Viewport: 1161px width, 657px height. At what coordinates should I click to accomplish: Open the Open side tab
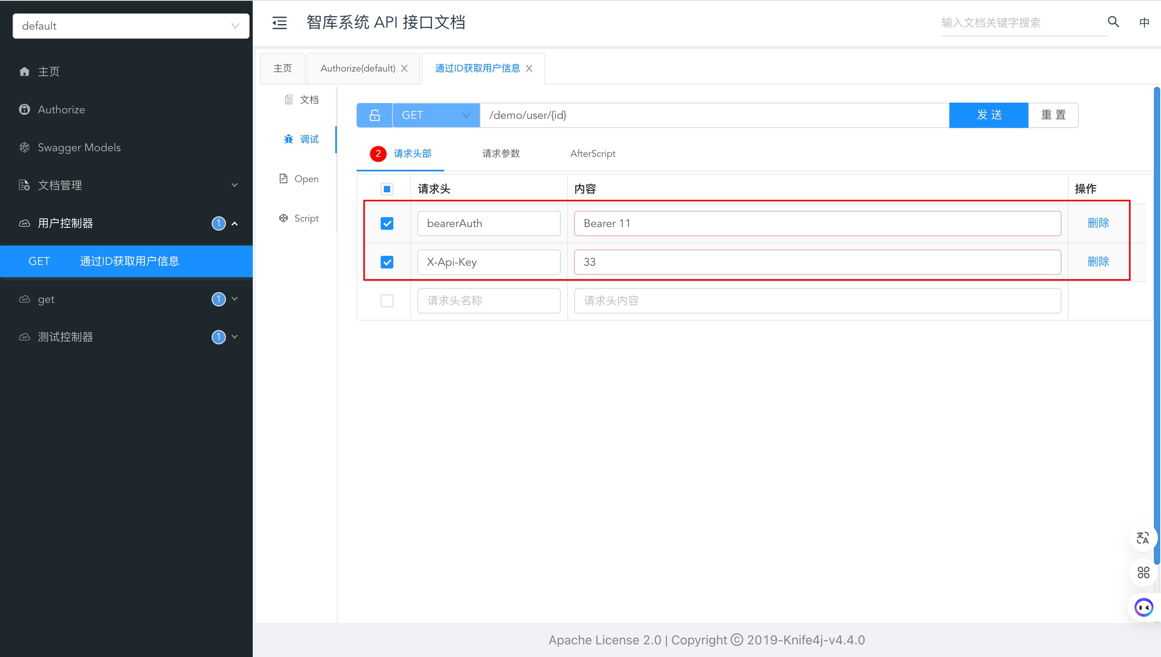click(x=299, y=179)
